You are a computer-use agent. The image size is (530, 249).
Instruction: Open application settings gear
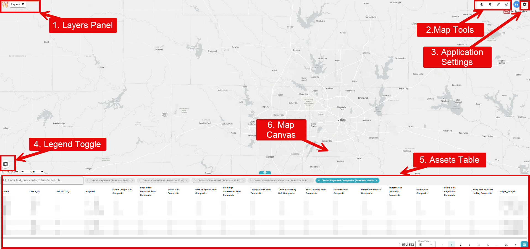(x=525, y=4)
